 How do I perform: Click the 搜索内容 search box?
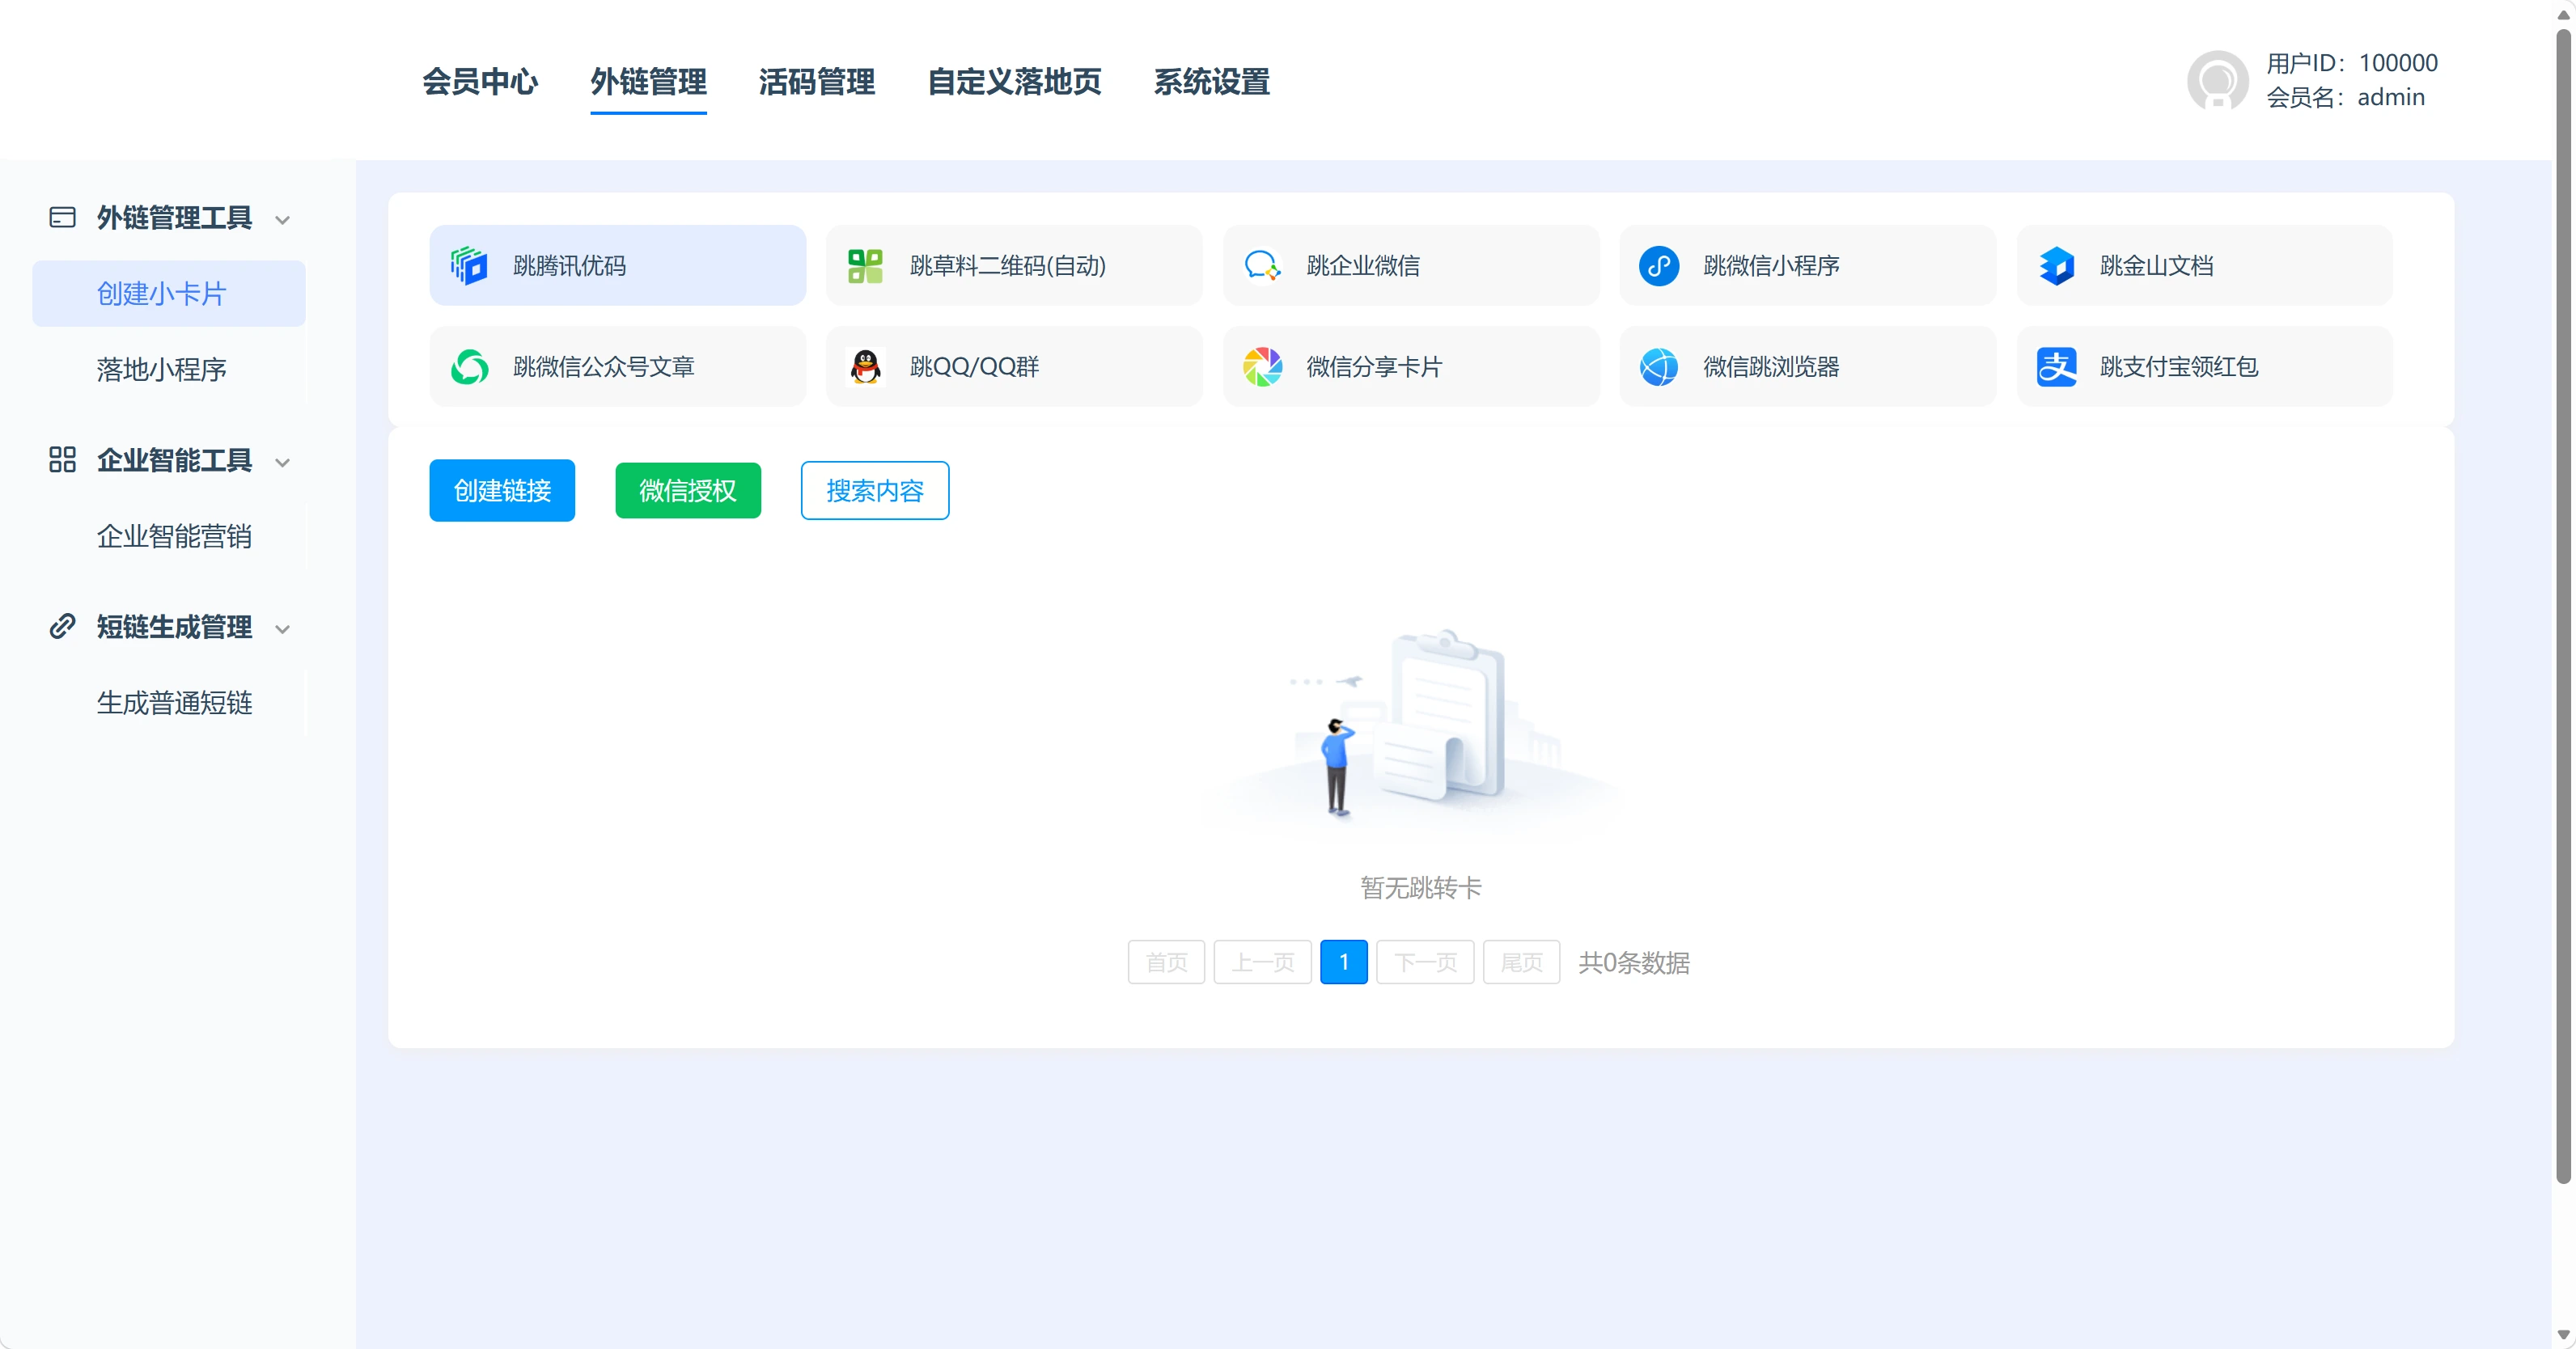click(874, 490)
